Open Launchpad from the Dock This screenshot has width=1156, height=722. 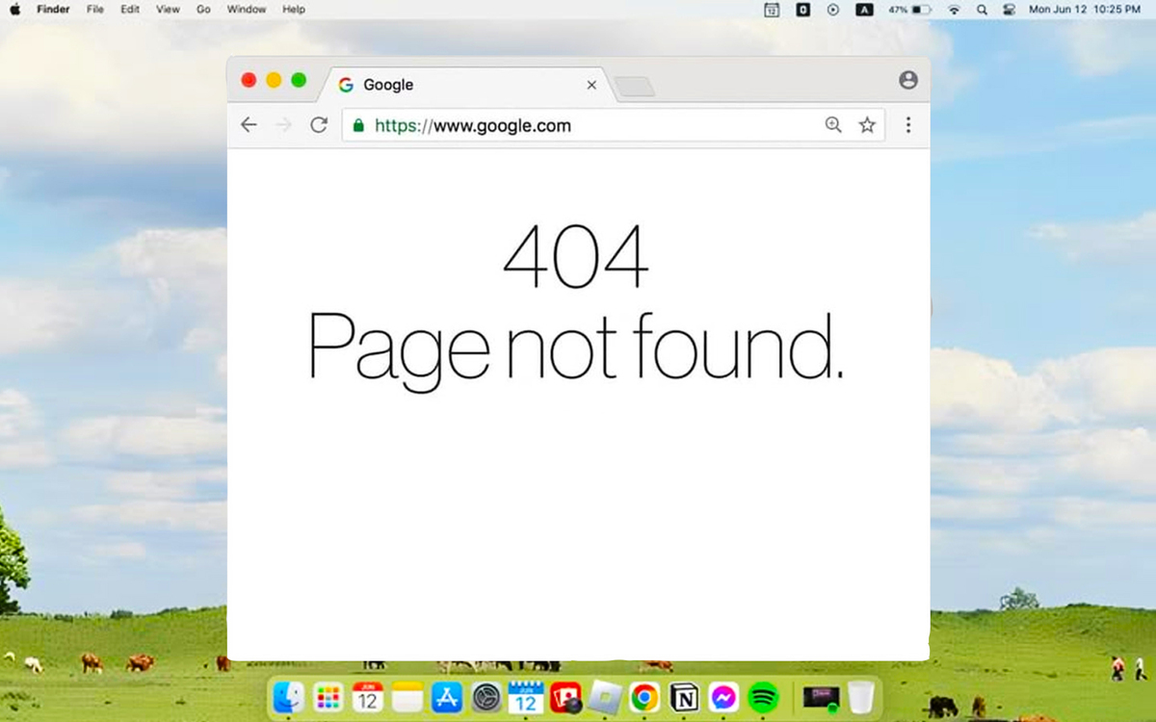point(328,697)
